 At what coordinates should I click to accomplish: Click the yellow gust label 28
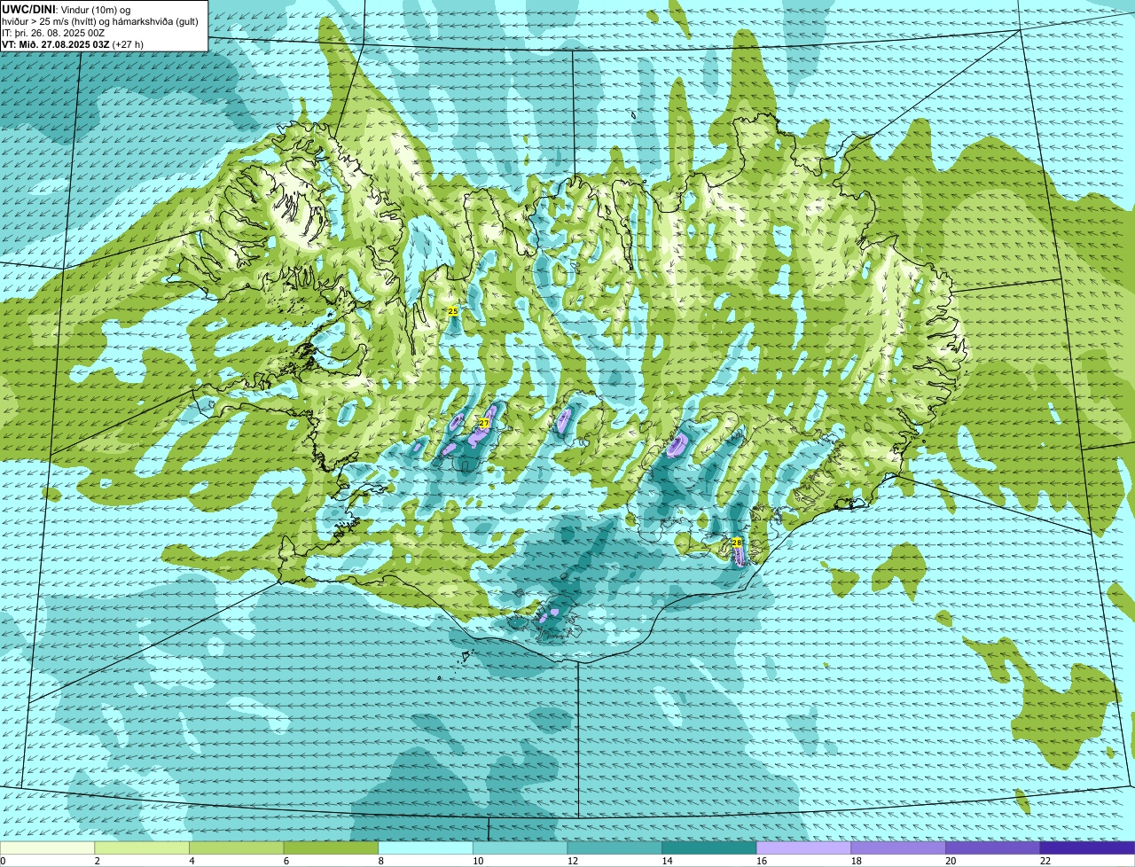(736, 542)
